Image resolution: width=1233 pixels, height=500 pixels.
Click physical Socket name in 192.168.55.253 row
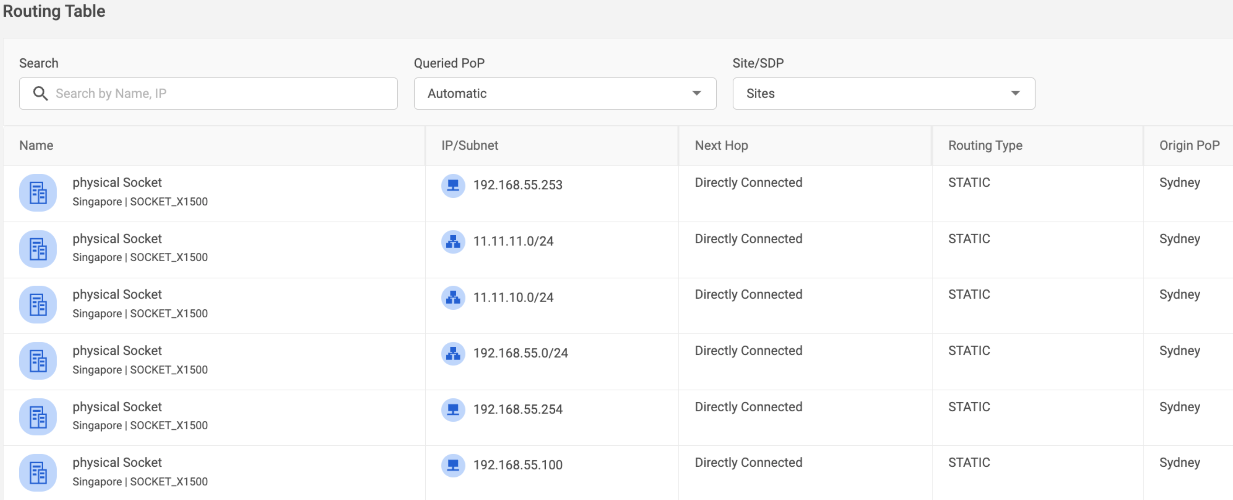[x=117, y=183]
